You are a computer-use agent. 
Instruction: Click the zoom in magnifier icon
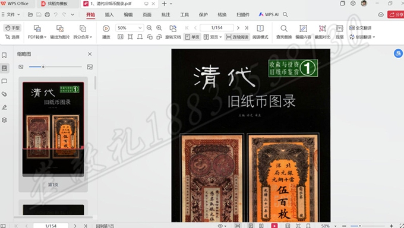(159, 28)
